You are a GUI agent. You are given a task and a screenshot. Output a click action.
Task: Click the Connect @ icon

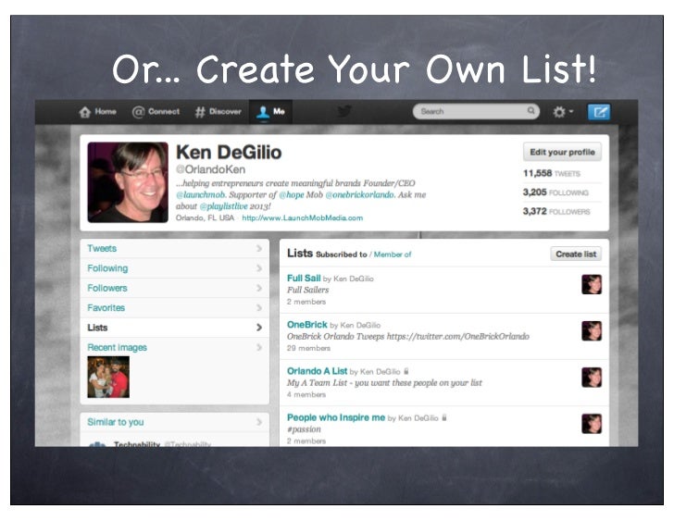(x=138, y=112)
